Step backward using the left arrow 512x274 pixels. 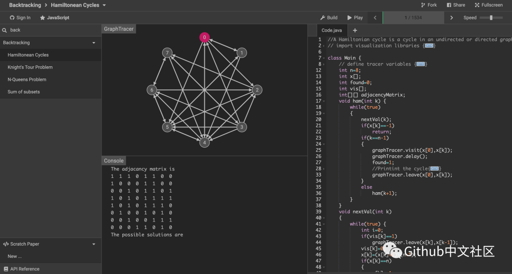[375, 18]
